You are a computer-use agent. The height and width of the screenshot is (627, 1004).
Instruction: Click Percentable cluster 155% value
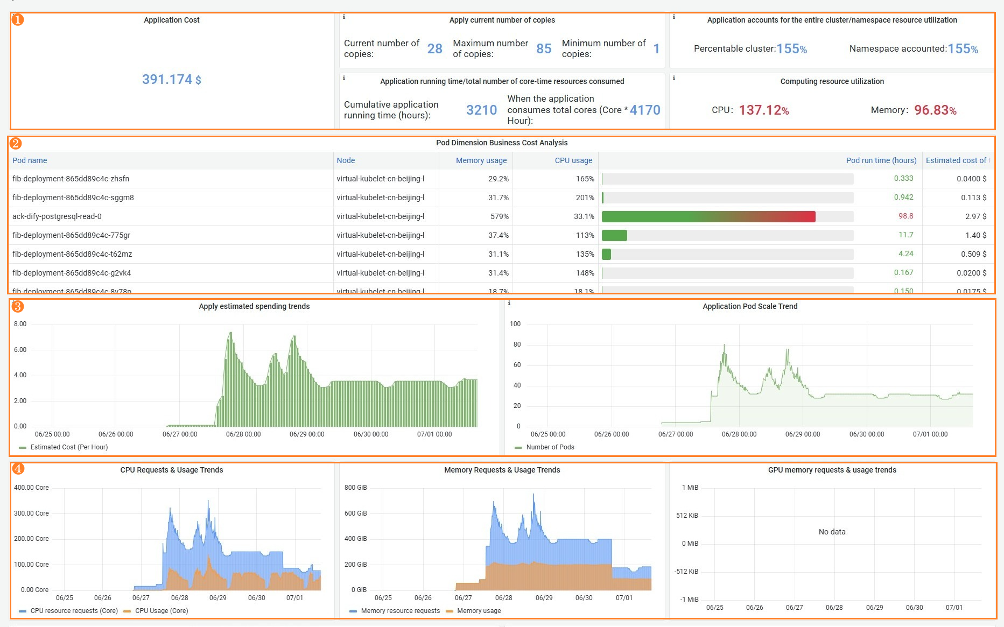pos(791,49)
